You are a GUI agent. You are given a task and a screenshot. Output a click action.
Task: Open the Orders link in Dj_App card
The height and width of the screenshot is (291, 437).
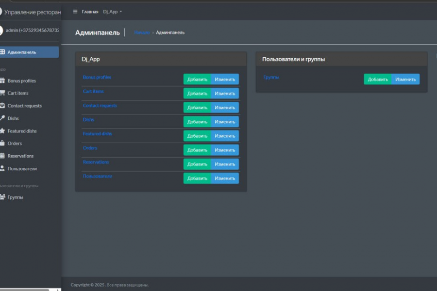tap(90, 148)
